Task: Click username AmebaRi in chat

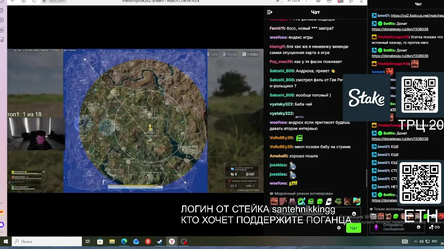Action: pos(279,156)
